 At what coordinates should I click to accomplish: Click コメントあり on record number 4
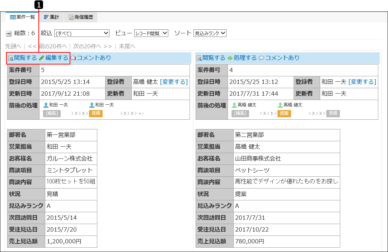pos(282,58)
